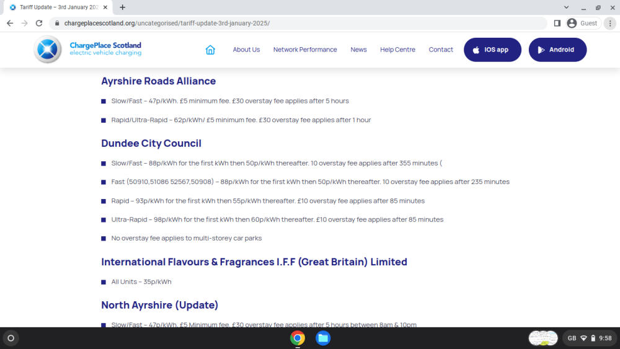
Task: Select the Tariff Update browser tab
Action: (x=58, y=7)
